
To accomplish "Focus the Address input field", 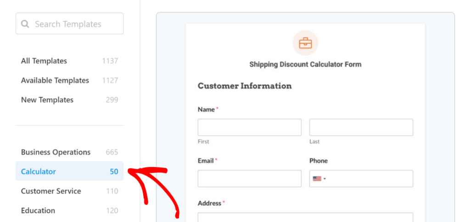I will click(x=305, y=217).
